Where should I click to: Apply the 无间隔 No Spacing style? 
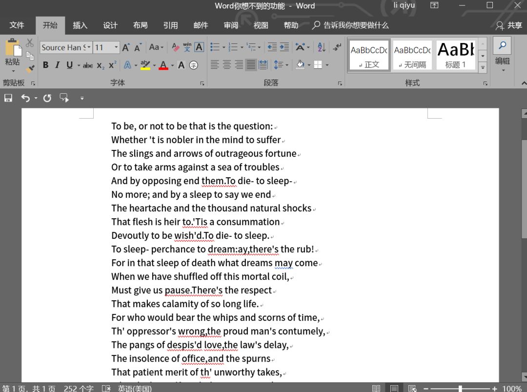click(x=412, y=55)
